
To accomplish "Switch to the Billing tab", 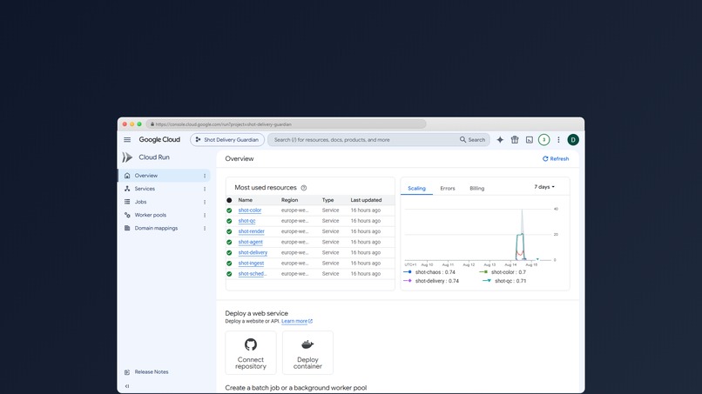I will coord(476,188).
